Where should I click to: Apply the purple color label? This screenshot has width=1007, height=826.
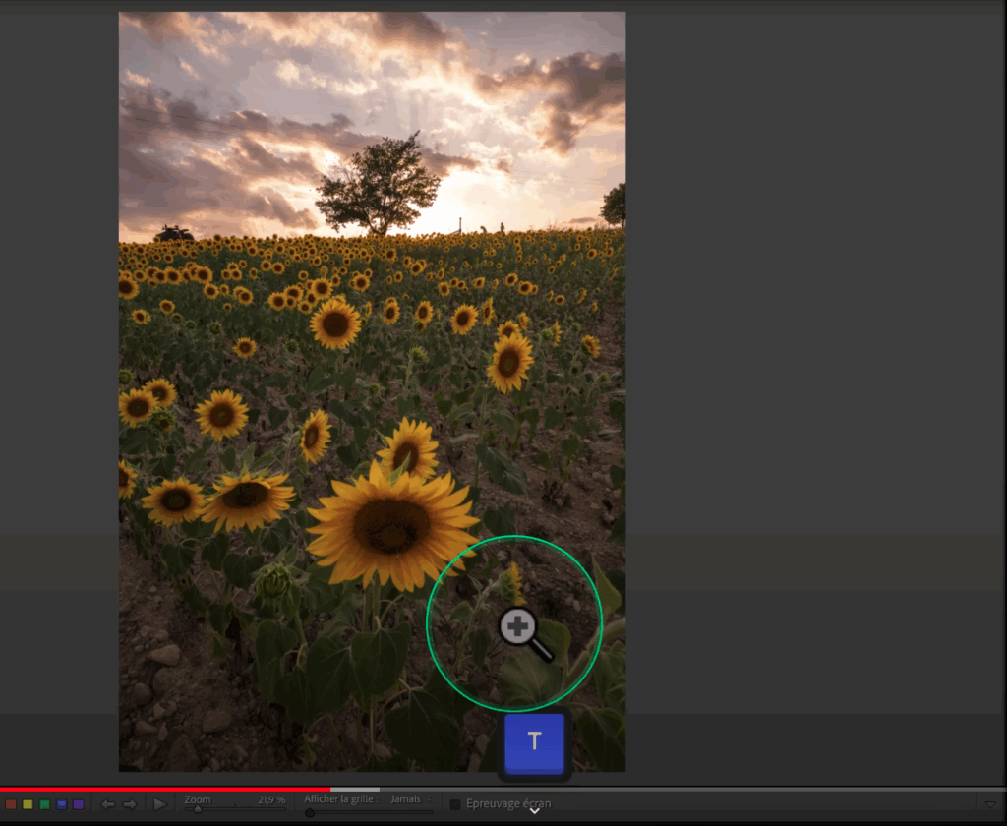click(x=77, y=804)
